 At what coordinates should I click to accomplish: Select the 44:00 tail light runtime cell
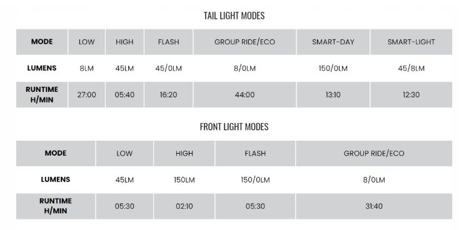coord(245,95)
